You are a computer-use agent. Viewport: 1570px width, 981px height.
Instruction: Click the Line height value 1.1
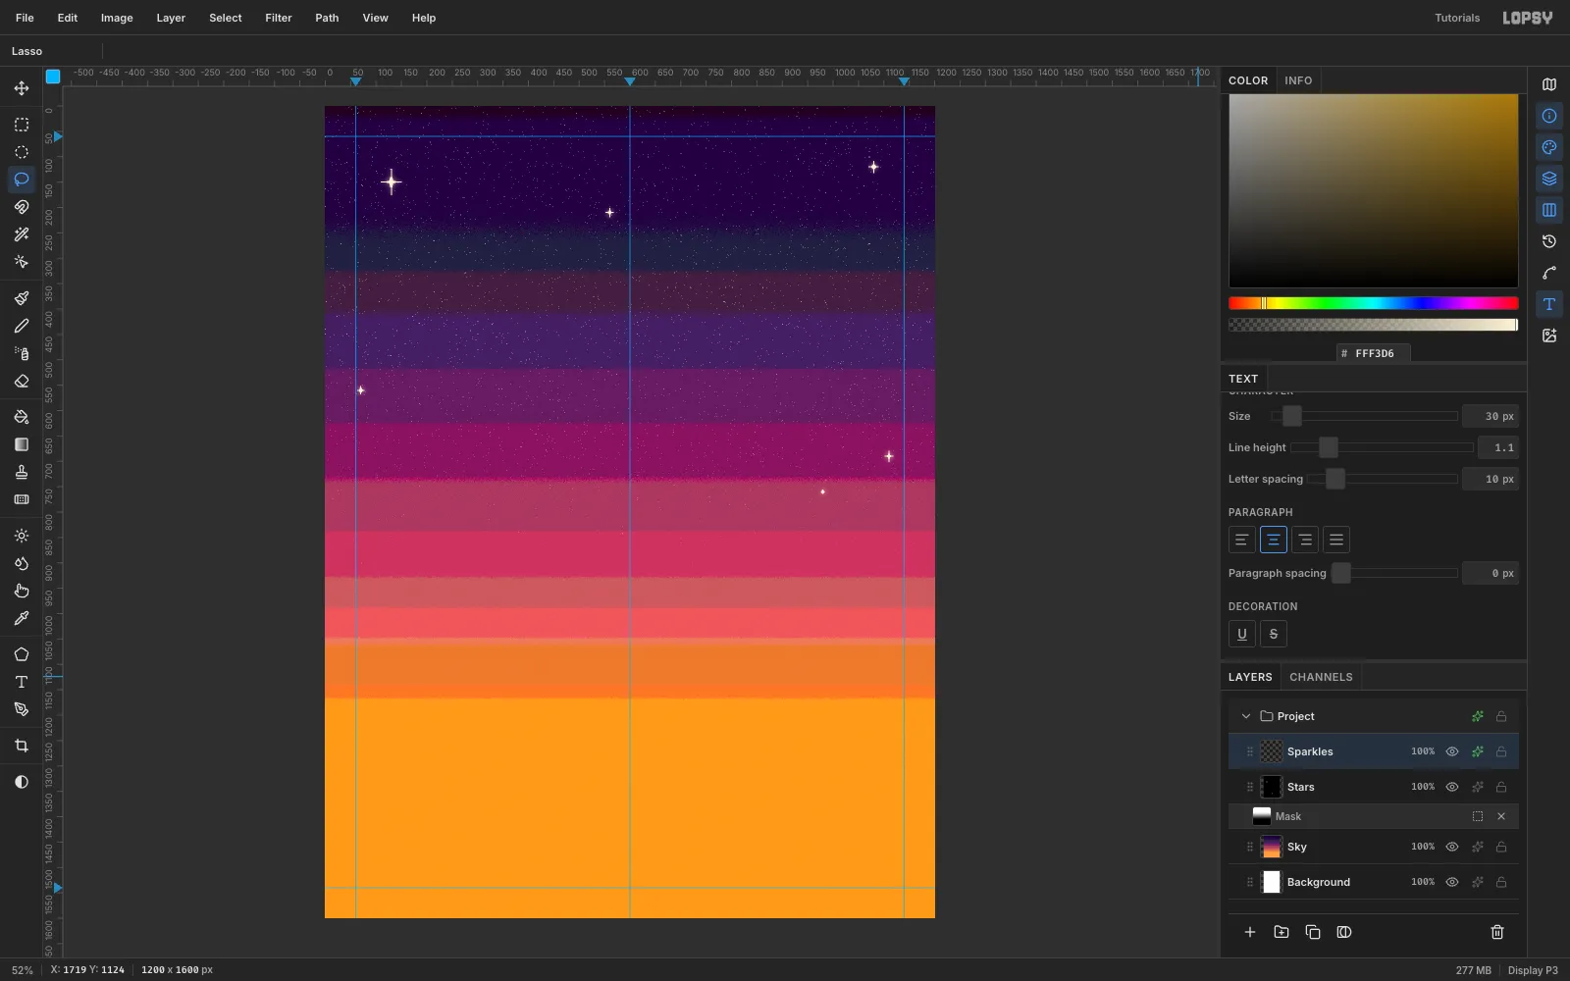coord(1498,447)
